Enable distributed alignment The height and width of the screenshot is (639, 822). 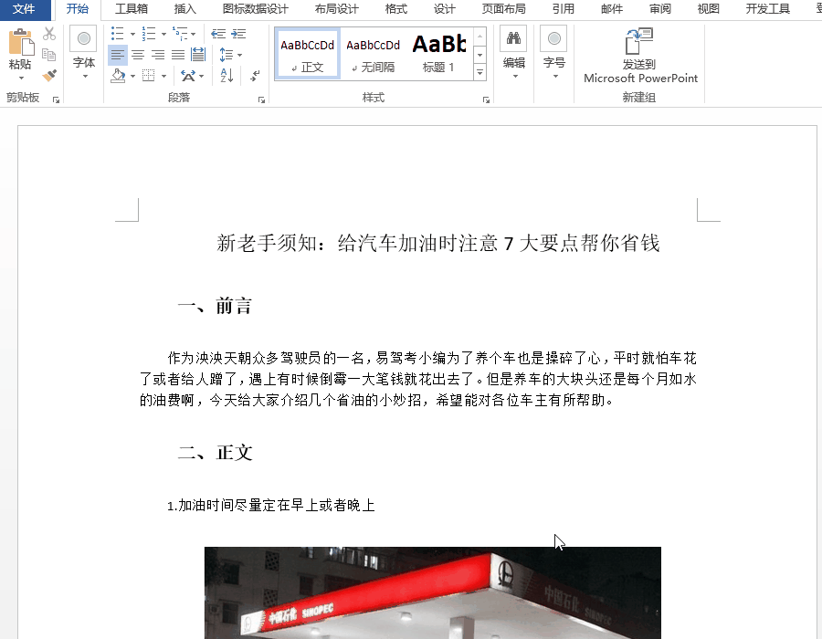click(x=196, y=55)
